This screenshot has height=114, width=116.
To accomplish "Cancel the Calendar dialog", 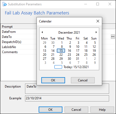I will click(x=83, y=80).
